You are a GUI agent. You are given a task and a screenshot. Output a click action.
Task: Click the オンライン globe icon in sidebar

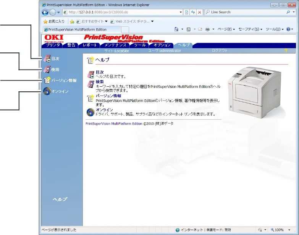(47, 91)
